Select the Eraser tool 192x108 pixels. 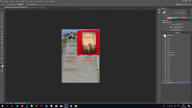[x=2, y=37]
